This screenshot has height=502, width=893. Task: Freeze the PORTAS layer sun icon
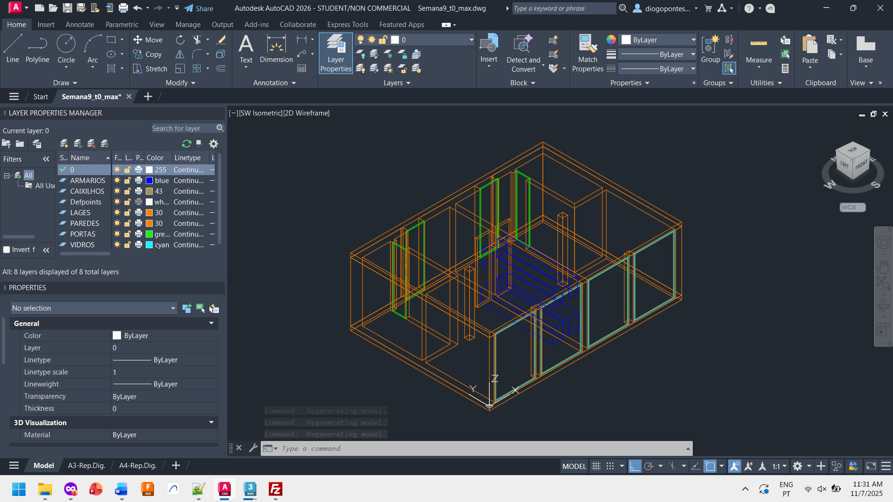pyautogui.click(x=117, y=234)
